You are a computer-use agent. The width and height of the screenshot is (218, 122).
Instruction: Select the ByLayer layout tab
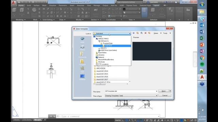(38, 120)
